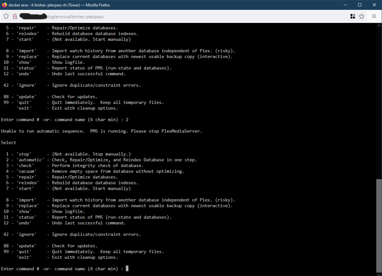Click the insecure connection padlock icon
This screenshot has width=382, height=276.
coord(15,16)
